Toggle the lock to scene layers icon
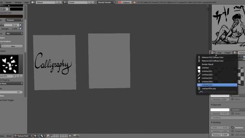This screenshot has width=245, height=138. pos(70,136)
